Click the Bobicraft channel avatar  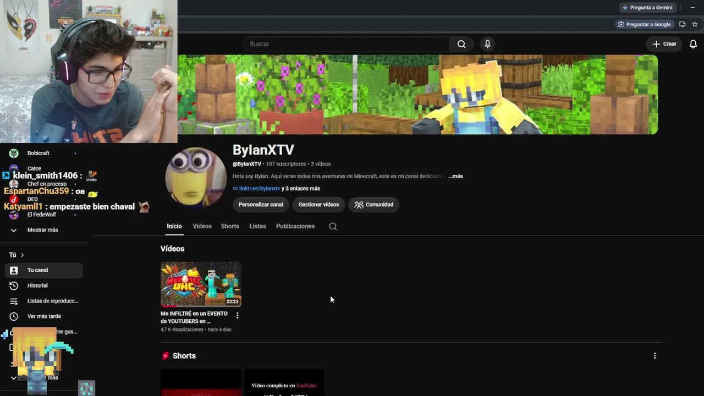coord(14,153)
